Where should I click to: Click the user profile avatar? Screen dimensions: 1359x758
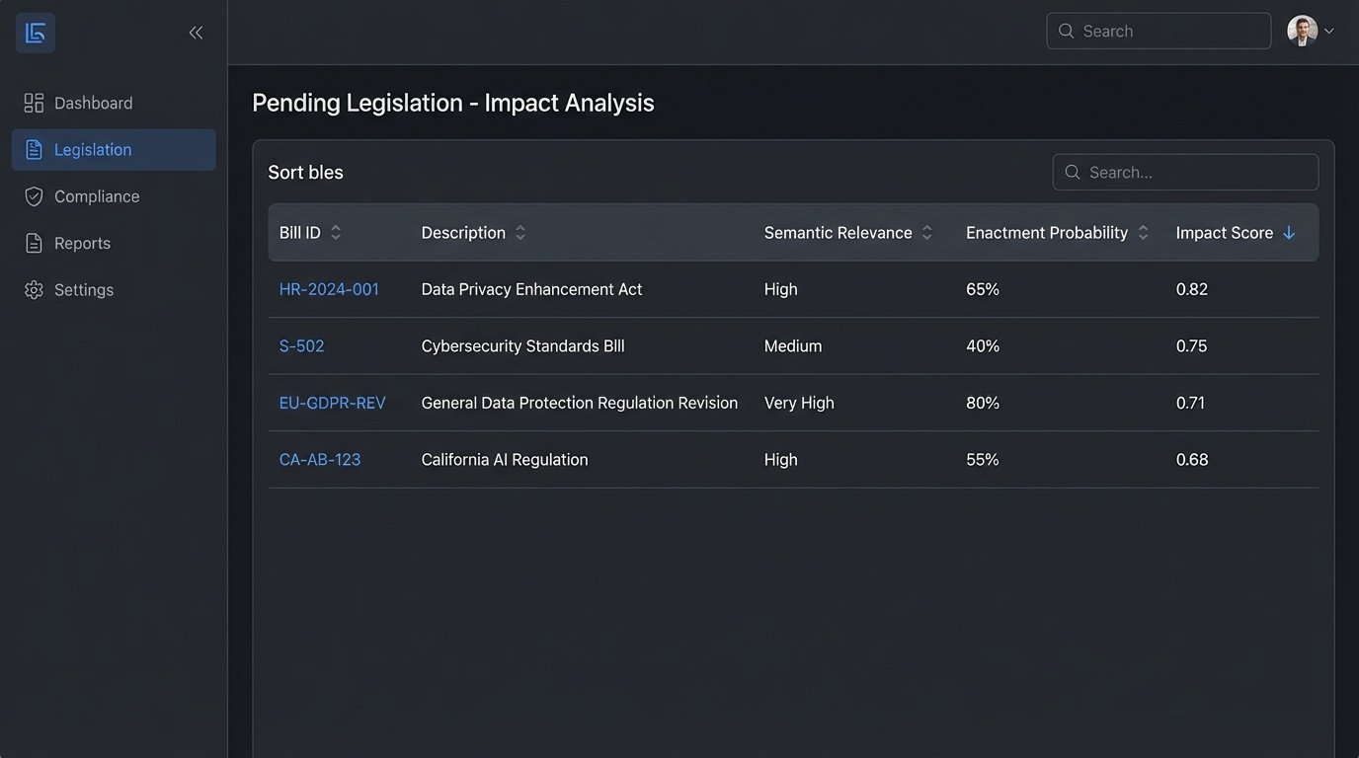click(x=1302, y=31)
